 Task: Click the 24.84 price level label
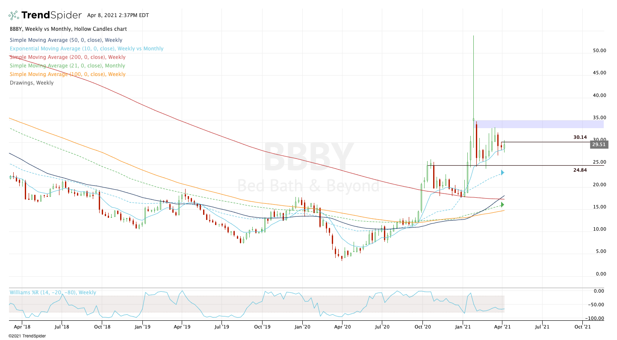coord(580,170)
